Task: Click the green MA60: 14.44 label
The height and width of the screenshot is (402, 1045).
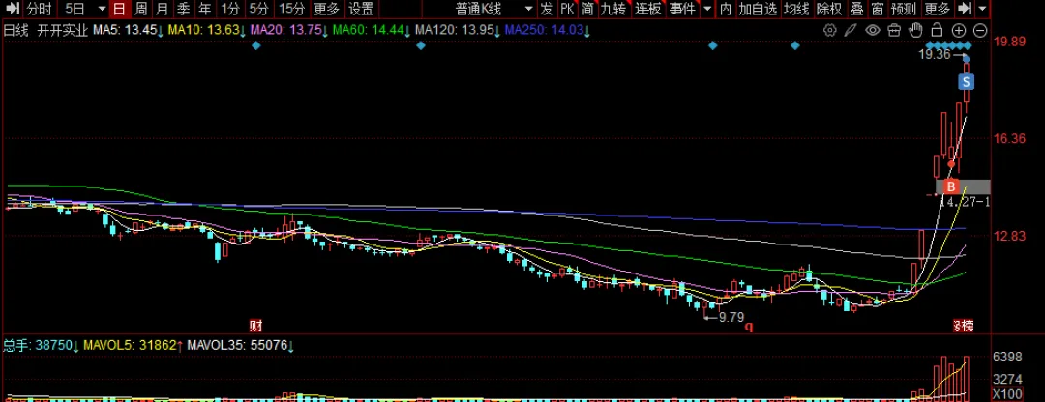Action: [372, 30]
